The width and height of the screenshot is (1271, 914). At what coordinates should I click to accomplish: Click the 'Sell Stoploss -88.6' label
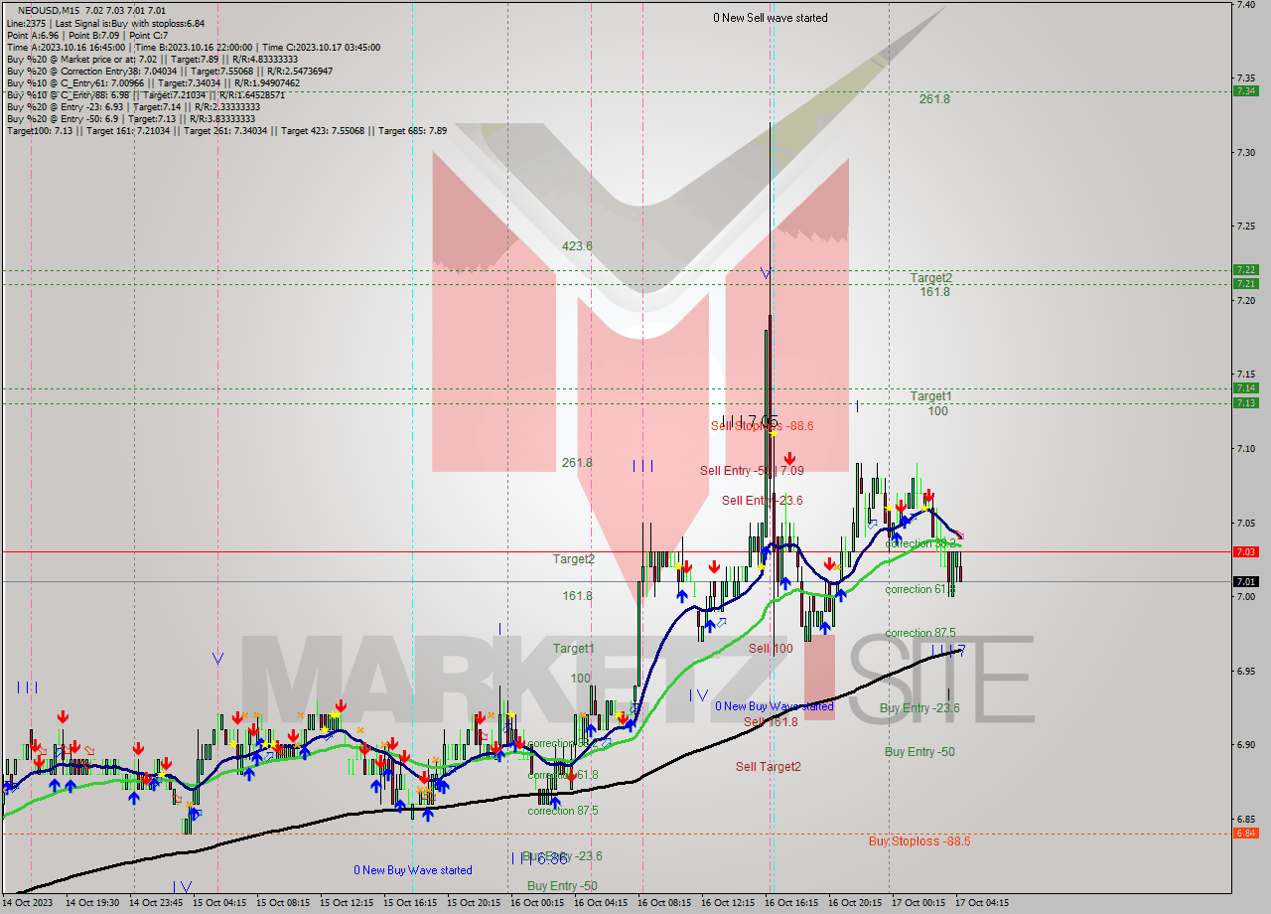pos(762,426)
